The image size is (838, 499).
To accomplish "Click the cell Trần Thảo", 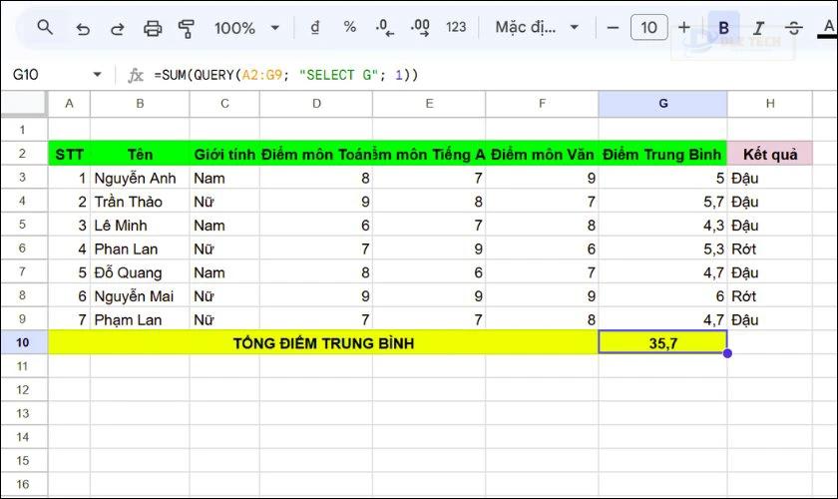I will pos(140,202).
